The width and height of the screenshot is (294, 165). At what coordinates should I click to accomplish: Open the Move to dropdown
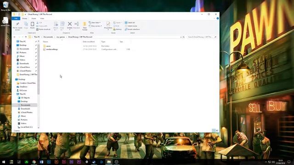56,26
